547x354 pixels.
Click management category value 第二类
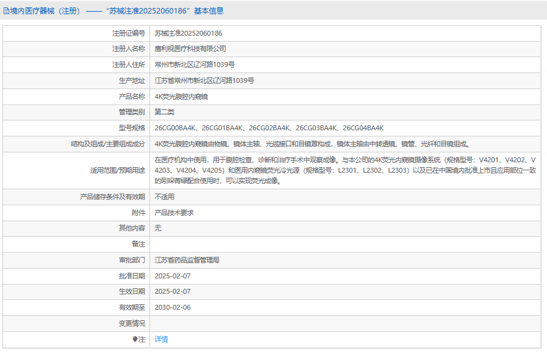click(164, 112)
